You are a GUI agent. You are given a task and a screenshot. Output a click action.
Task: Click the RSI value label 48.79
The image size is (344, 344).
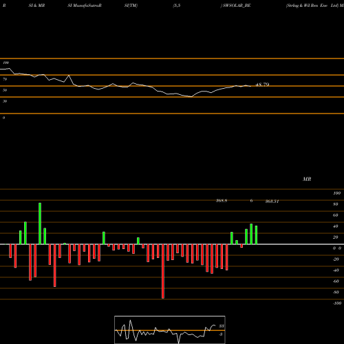[x=262, y=85]
